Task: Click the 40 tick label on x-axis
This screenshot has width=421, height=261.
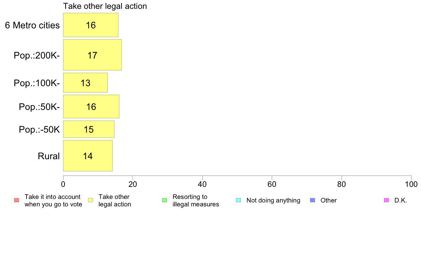Action: coord(202,184)
